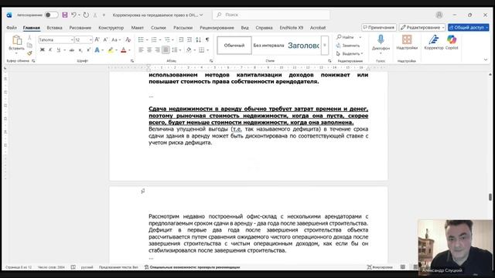The image size is (495, 278).
Task: Switch to the Конструктор tab
Action: [111, 28]
